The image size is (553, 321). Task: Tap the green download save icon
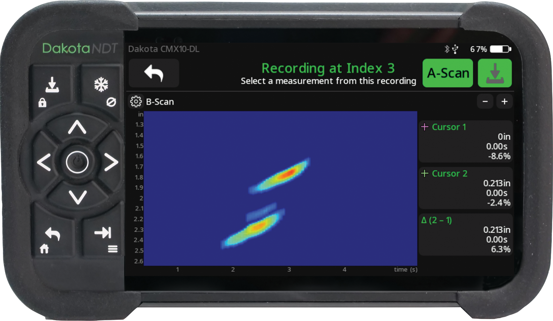495,73
